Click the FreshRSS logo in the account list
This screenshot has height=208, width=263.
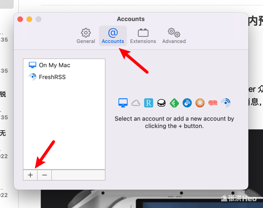33,77
